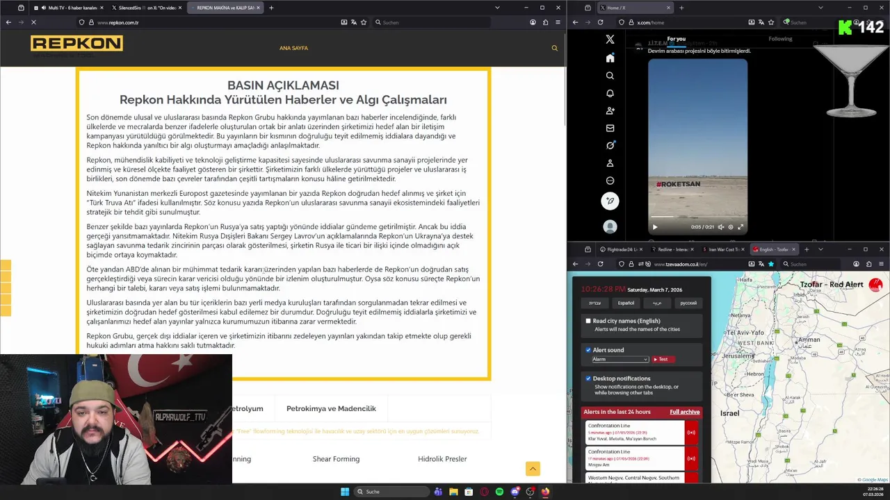Go back in Repkon browser window
This screenshot has width=890, height=500.
point(8,22)
